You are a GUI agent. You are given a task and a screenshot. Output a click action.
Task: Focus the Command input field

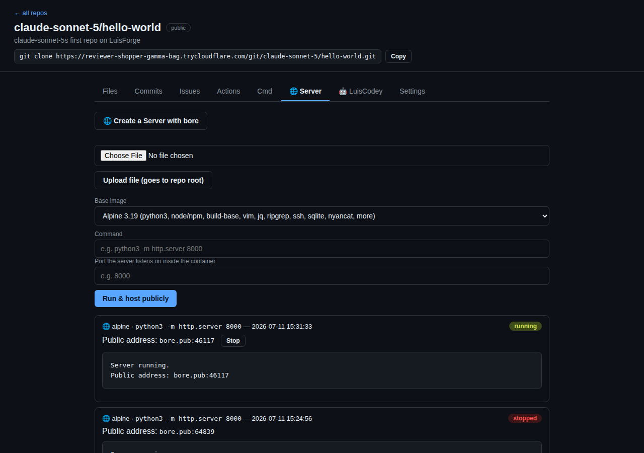322,249
